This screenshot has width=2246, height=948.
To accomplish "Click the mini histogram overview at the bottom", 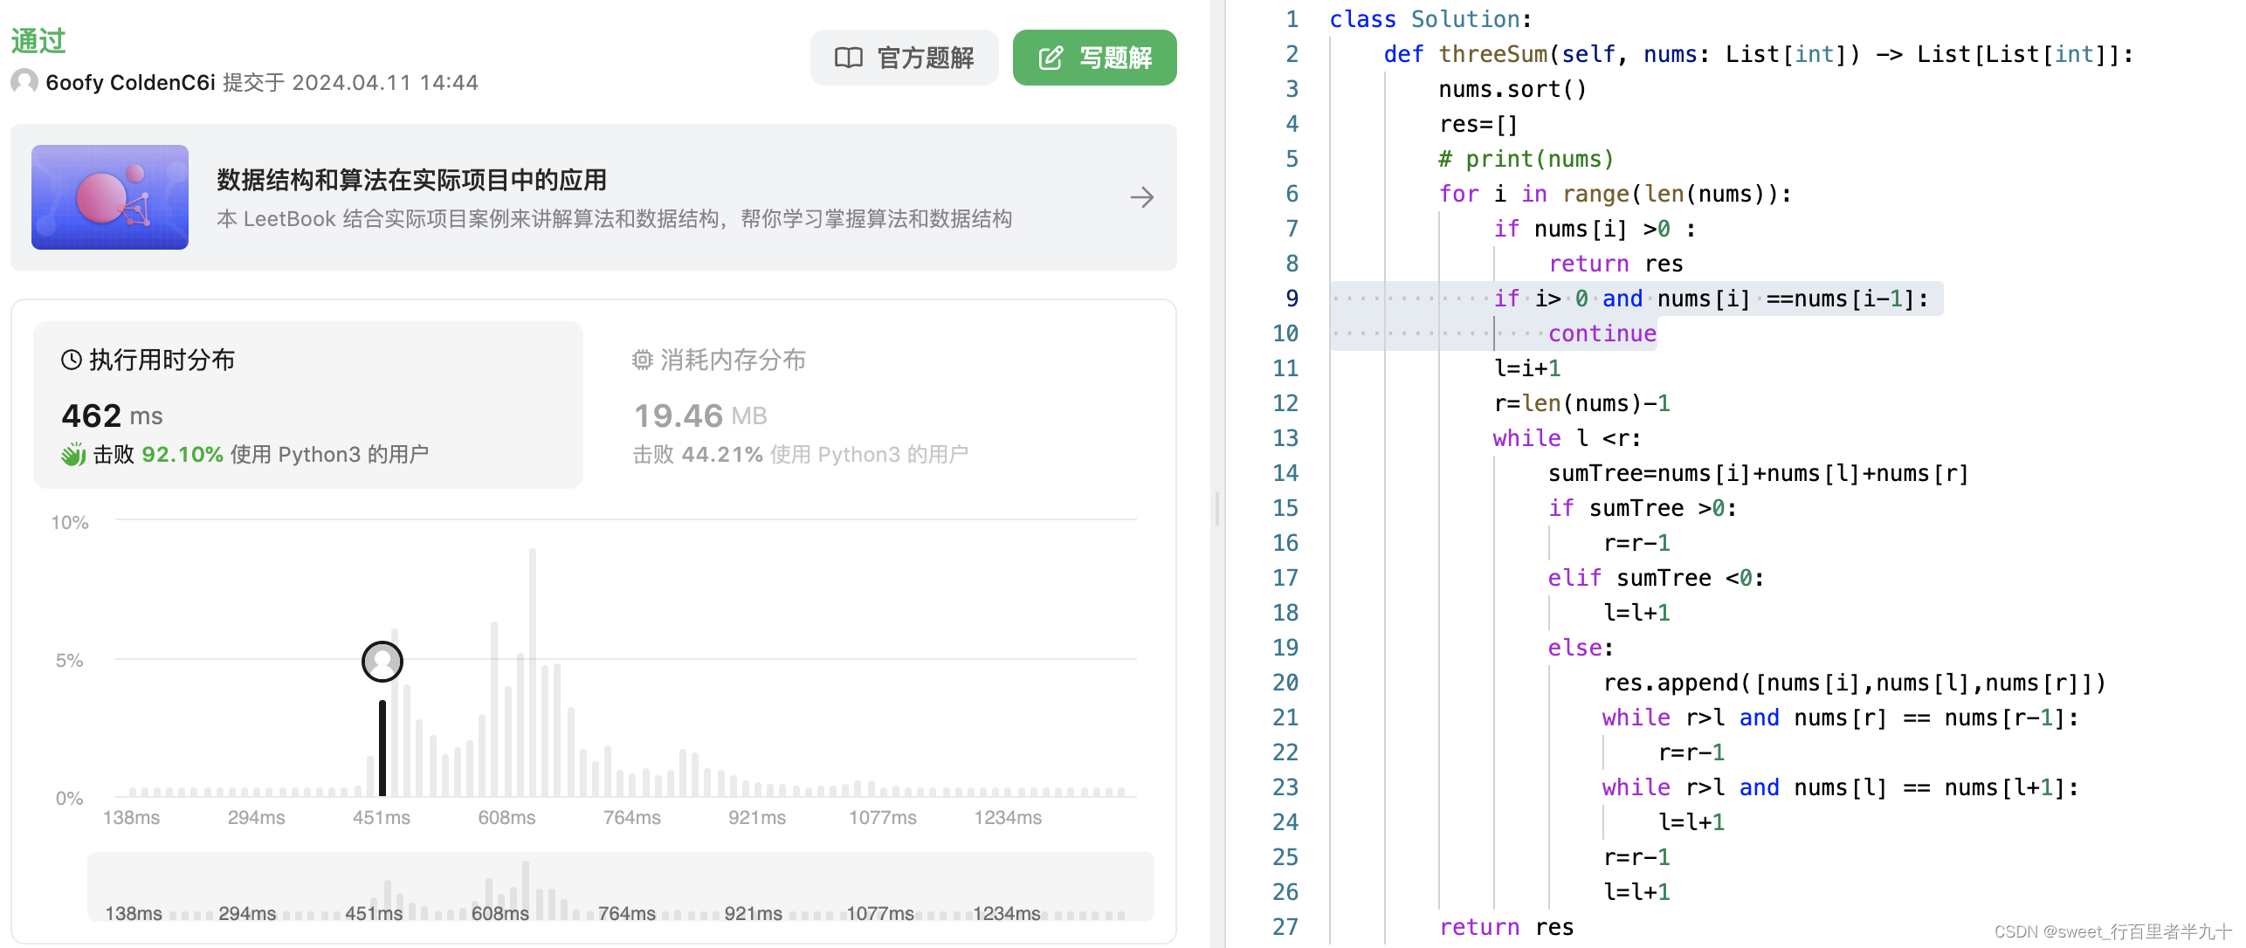I will pos(622,886).
